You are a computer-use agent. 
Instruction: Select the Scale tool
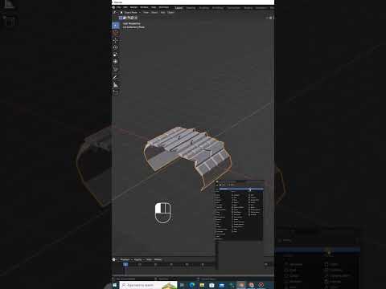(116, 55)
